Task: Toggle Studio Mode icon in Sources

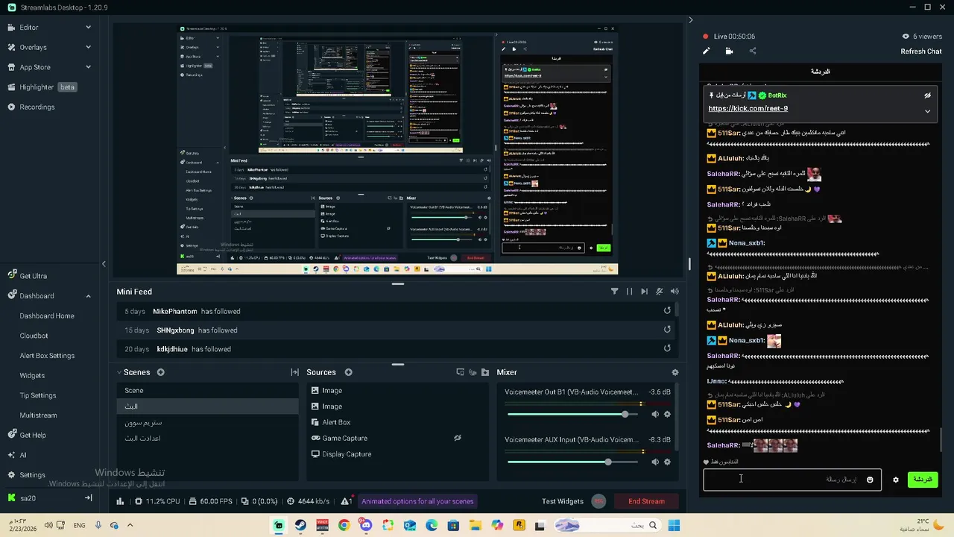Action: click(461, 372)
